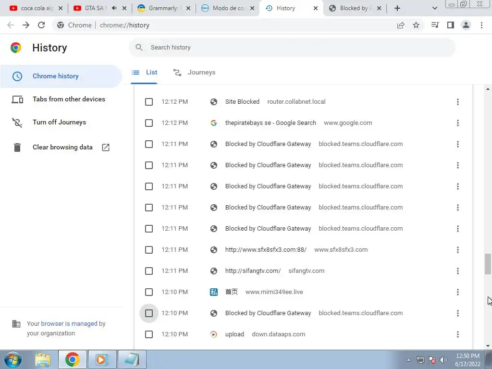Click the Action Center flag tray icon

pos(432,360)
